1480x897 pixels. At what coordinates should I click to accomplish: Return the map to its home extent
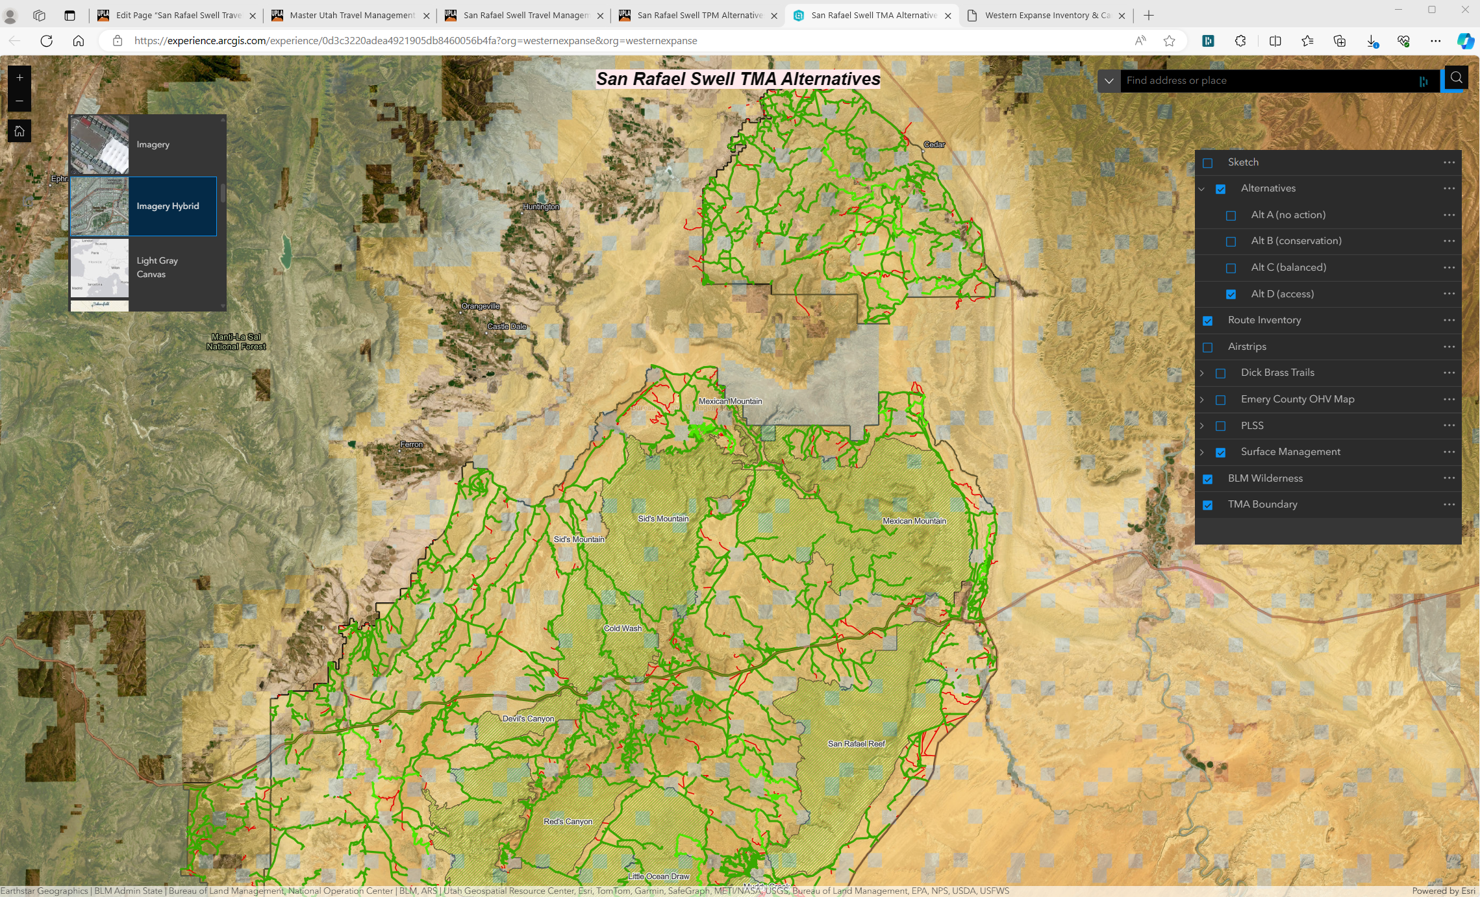click(x=19, y=131)
